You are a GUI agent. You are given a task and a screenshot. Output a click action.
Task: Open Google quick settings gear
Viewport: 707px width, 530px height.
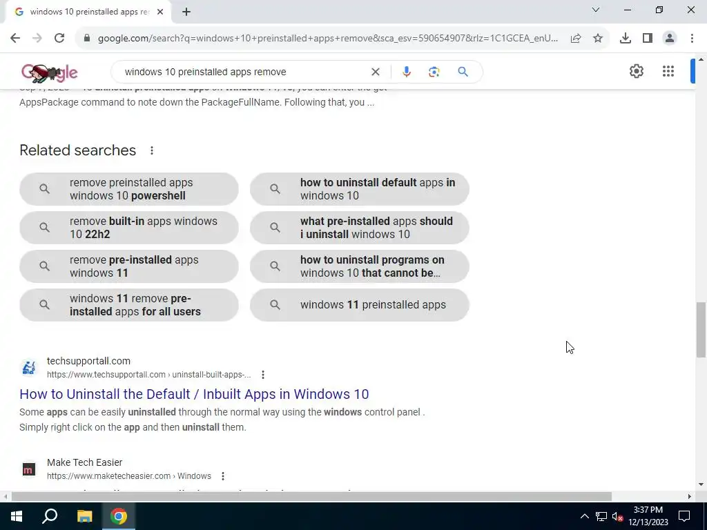click(636, 71)
